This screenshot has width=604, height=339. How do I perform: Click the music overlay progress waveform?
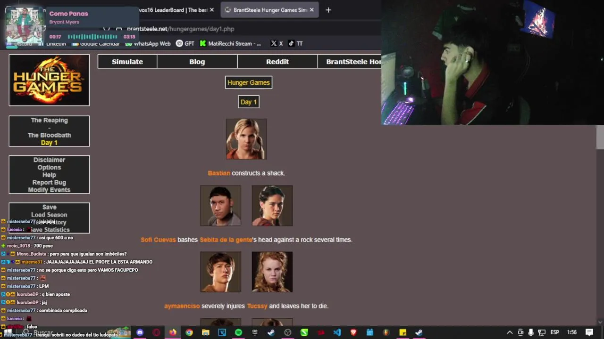92,37
